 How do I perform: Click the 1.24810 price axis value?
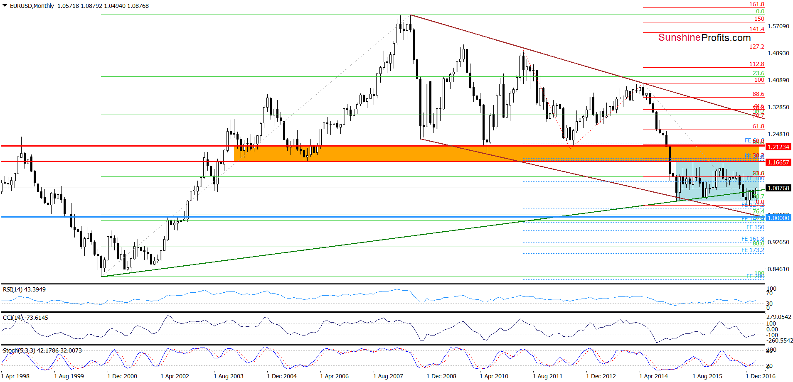[778, 134]
